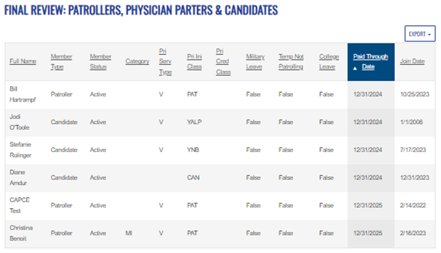Sort by Full Name column header
Viewport: 441px width, 253px height.
(x=22, y=61)
